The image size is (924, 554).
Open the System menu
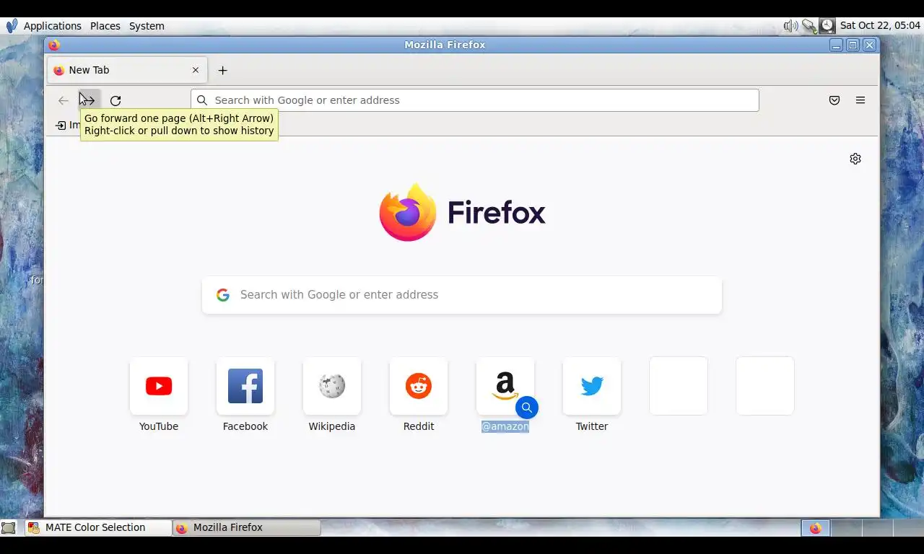pyautogui.click(x=147, y=26)
